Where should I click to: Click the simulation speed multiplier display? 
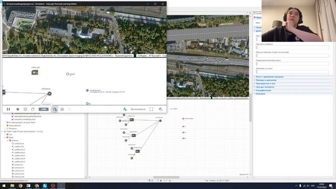click(x=44, y=109)
